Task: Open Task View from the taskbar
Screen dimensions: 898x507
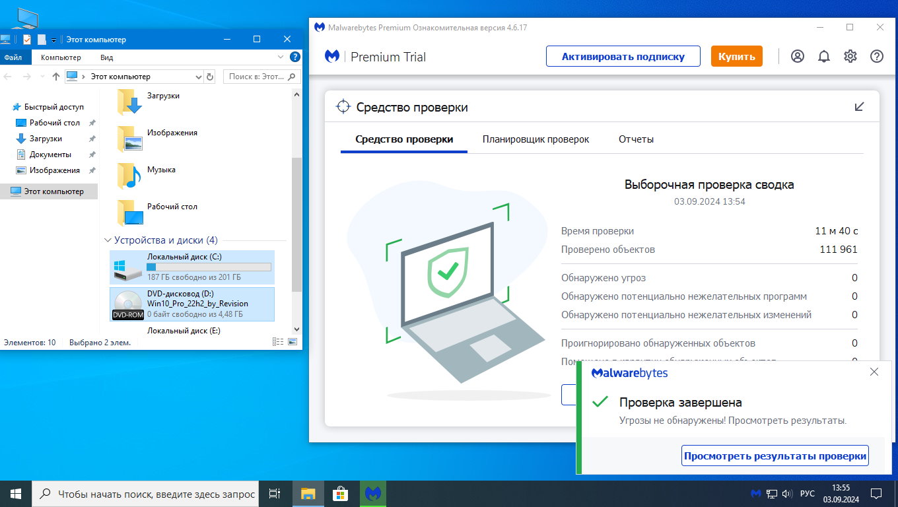Action: [x=275, y=494]
